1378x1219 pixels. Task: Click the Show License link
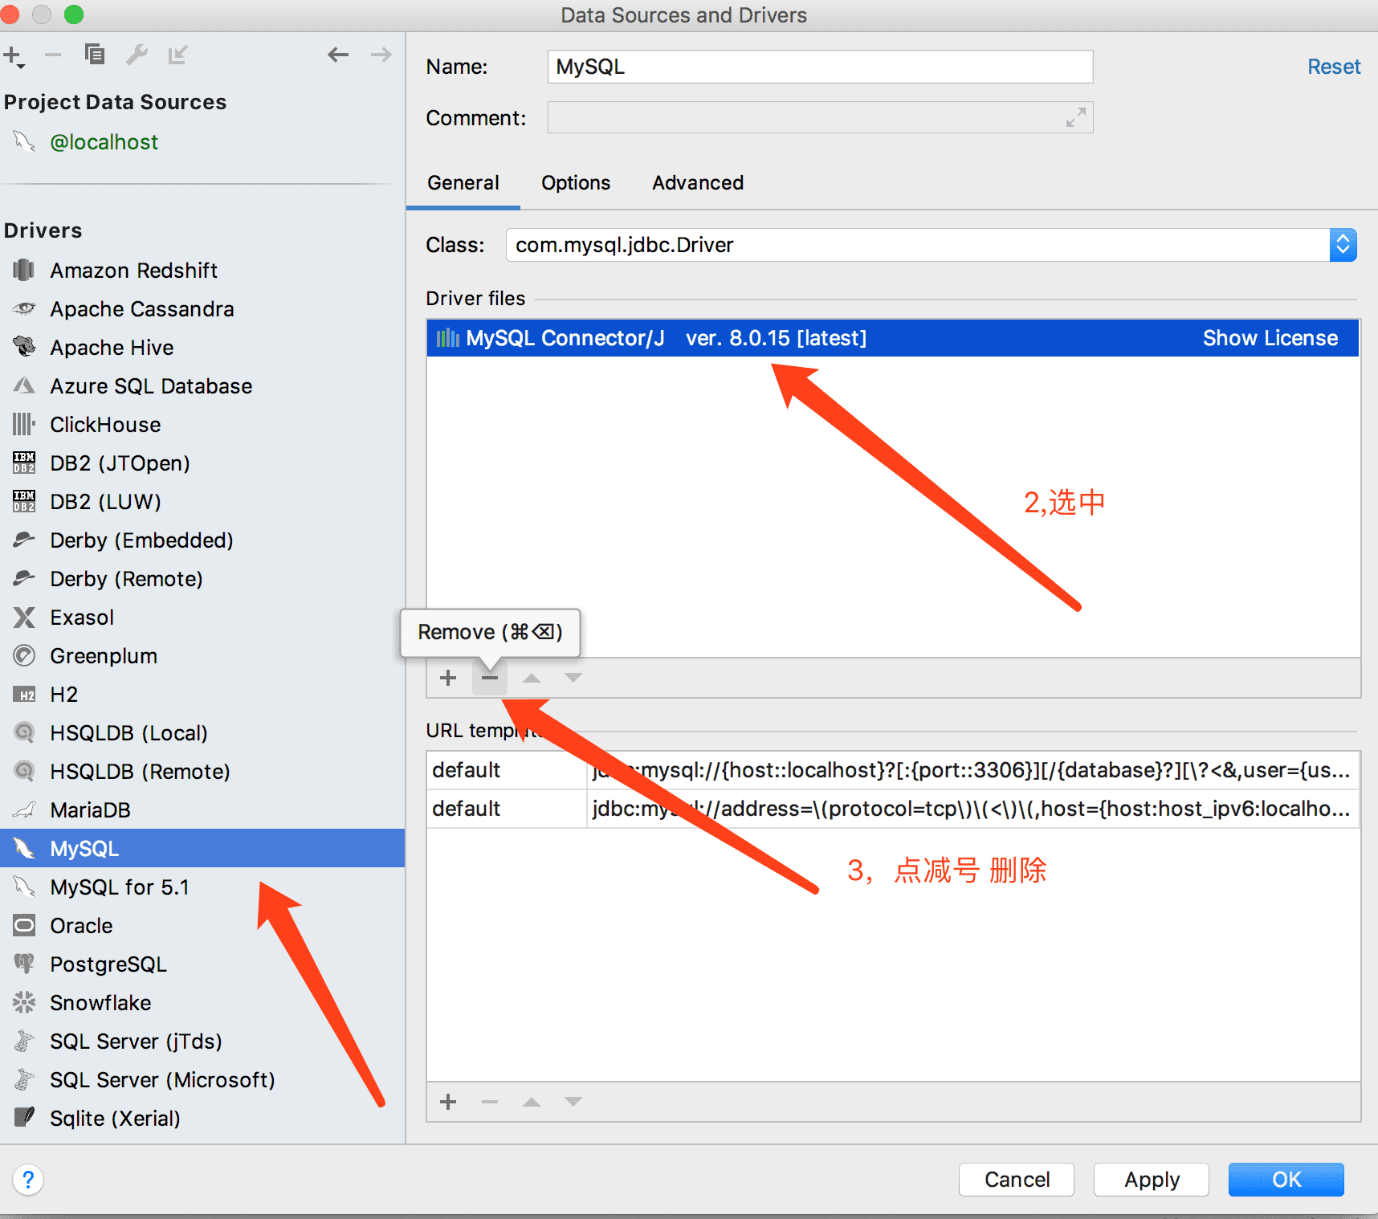pos(1270,338)
